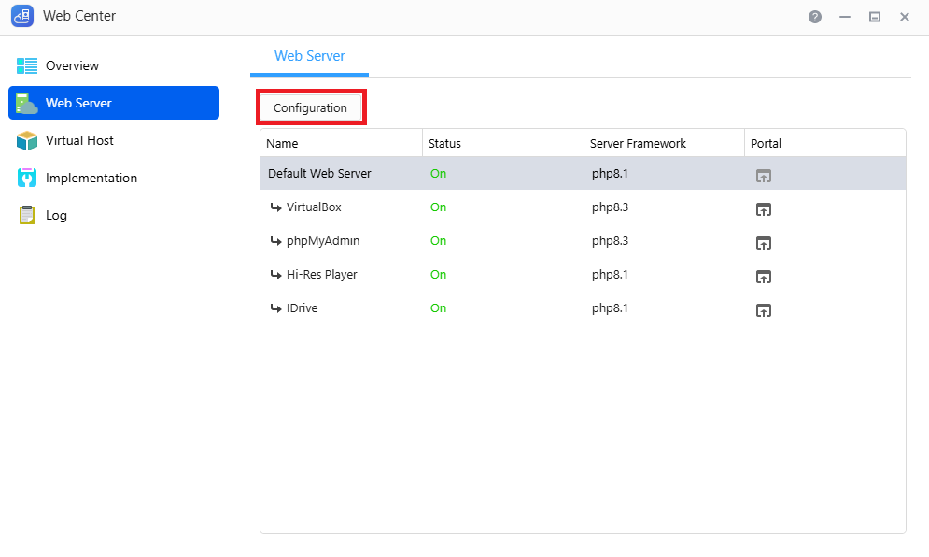
Task: Select Web Server in the sidebar
Action: tap(114, 103)
